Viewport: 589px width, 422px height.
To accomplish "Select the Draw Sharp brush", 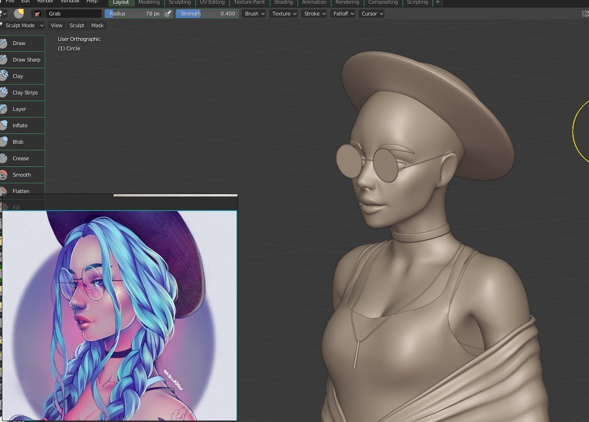I will [x=22, y=60].
